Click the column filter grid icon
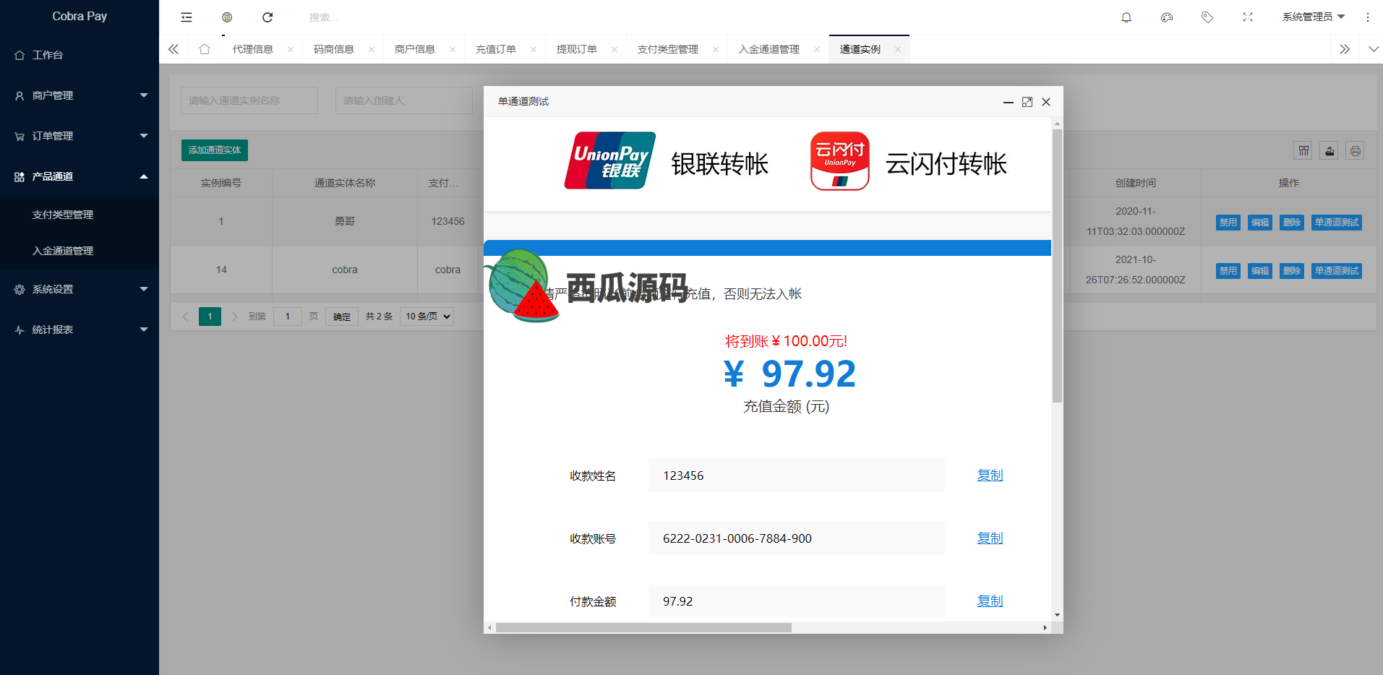Image resolution: width=1383 pixels, height=675 pixels. 1303,150
